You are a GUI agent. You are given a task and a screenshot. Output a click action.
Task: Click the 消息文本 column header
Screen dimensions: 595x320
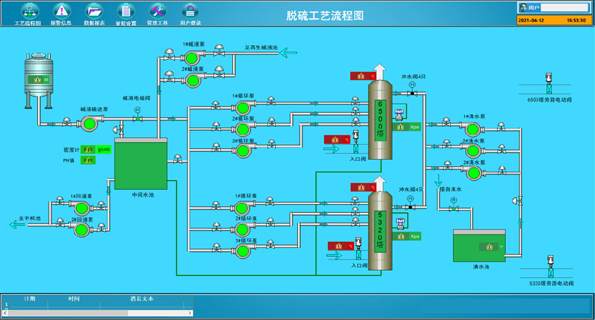[x=142, y=299]
